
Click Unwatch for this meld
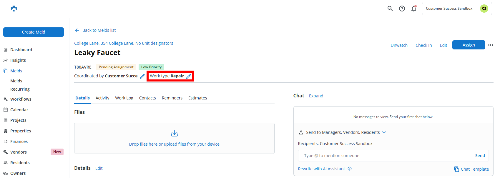point(399,45)
